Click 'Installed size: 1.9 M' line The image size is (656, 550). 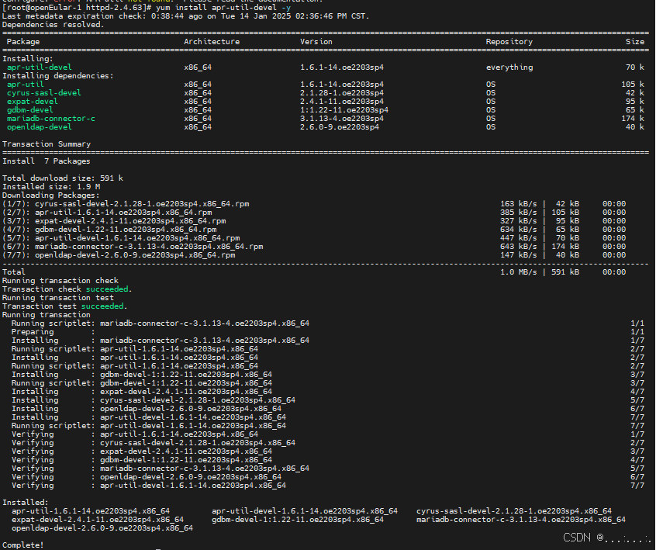[51, 187]
